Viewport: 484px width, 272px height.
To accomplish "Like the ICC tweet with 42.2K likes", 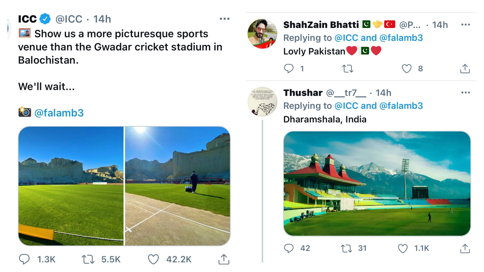I will (153, 259).
